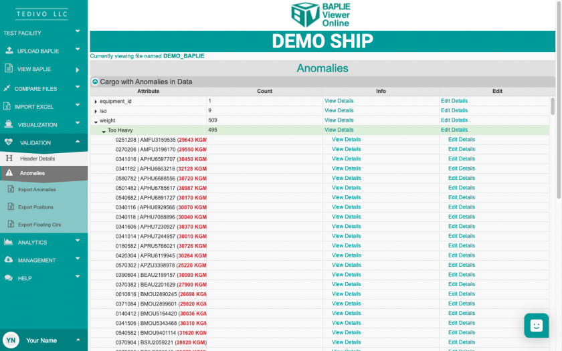Expand the Test Facility dropdown arrow

click(x=78, y=31)
